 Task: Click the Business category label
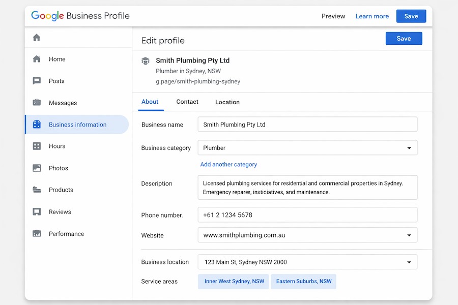[166, 148]
